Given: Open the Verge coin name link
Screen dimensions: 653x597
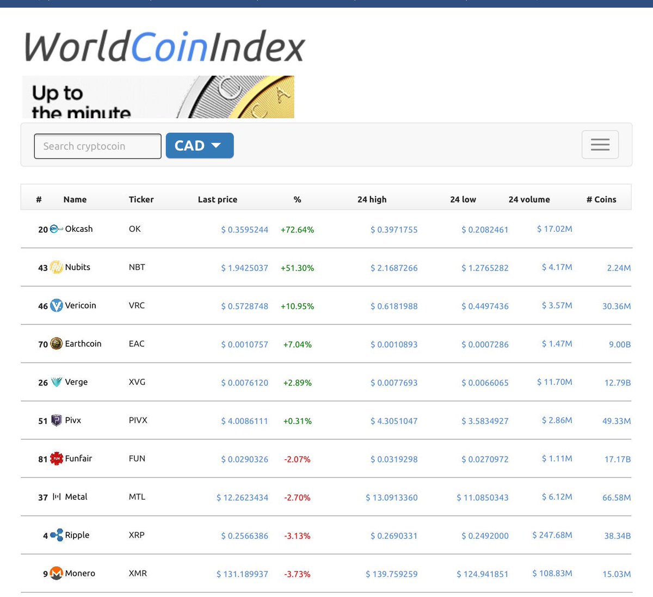Looking at the screenshot, I should tap(76, 382).
